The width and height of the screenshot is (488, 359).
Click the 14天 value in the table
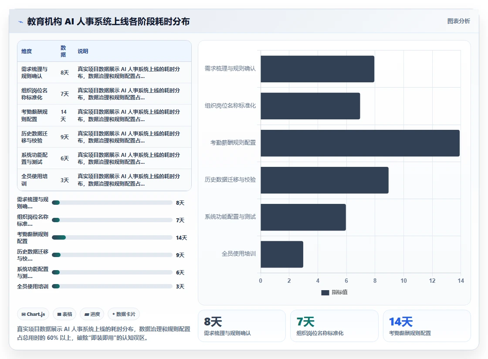point(64,115)
